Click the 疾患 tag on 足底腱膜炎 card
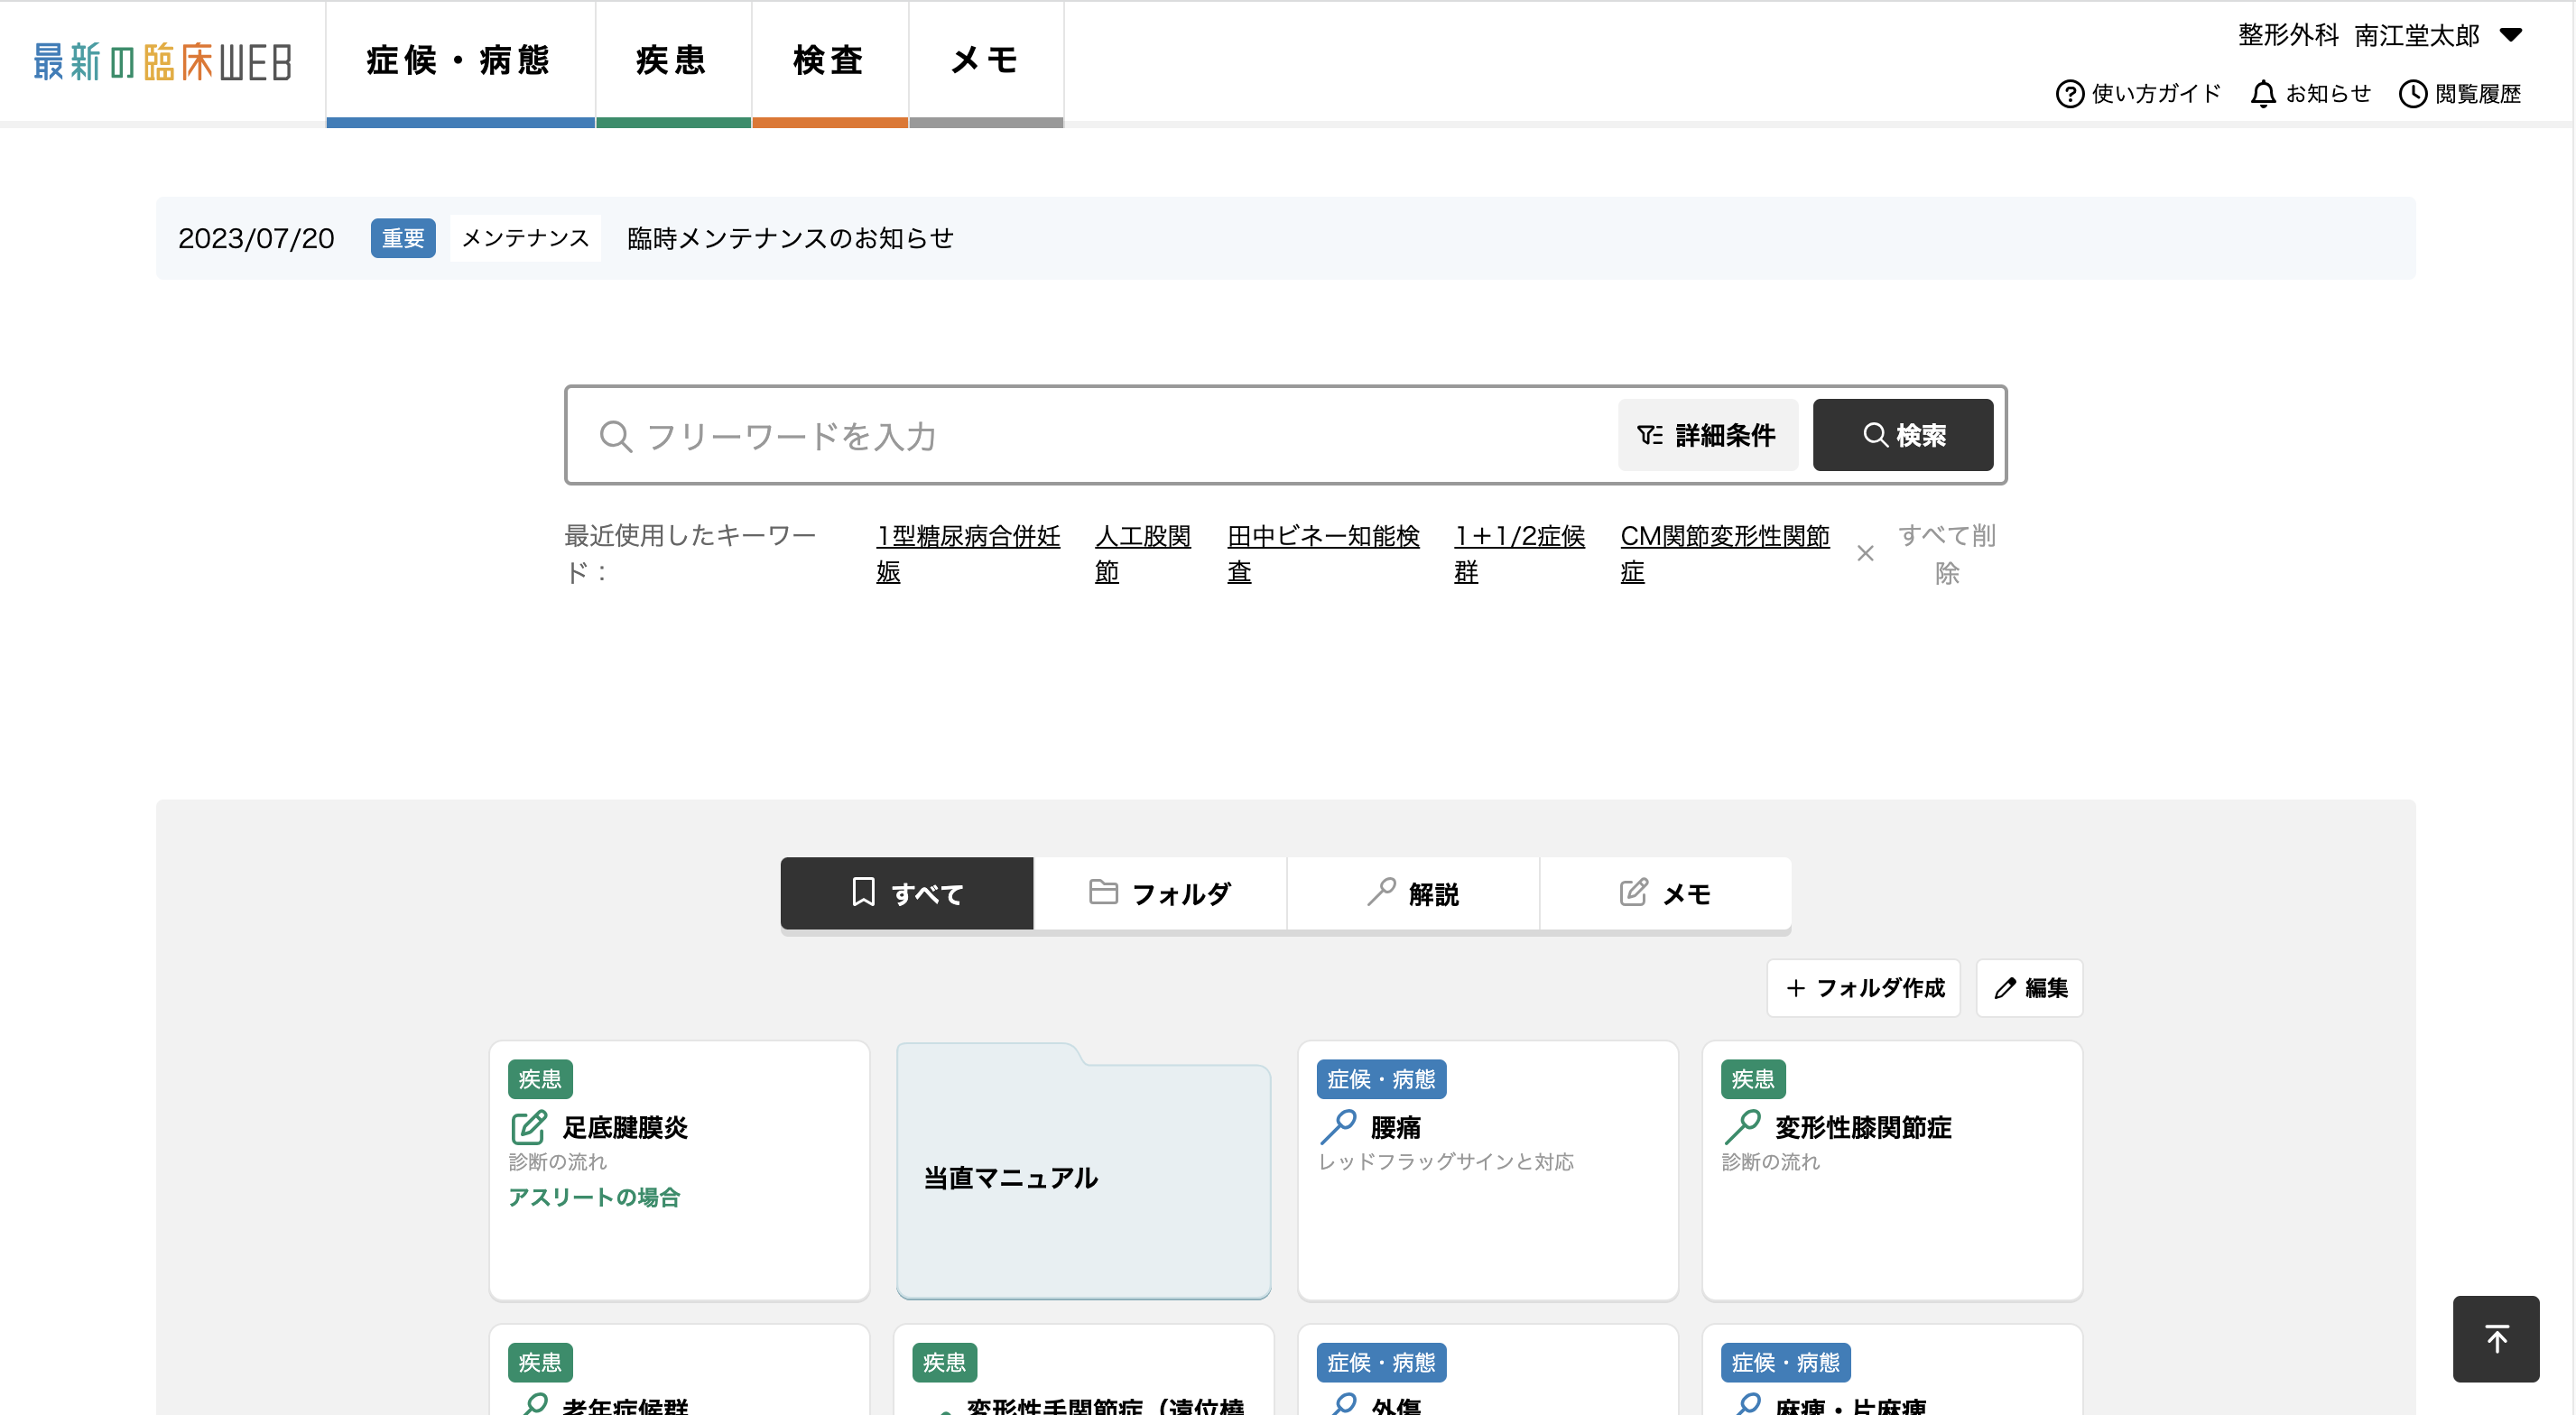2576x1415 pixels. pos(540,1079)
